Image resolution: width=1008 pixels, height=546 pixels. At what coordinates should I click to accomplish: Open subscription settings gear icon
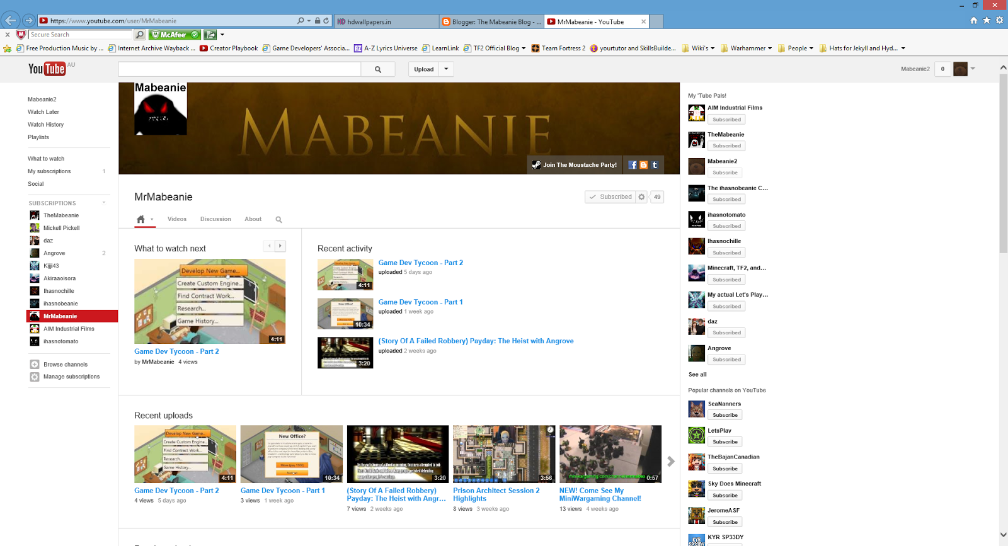[641, 197]
